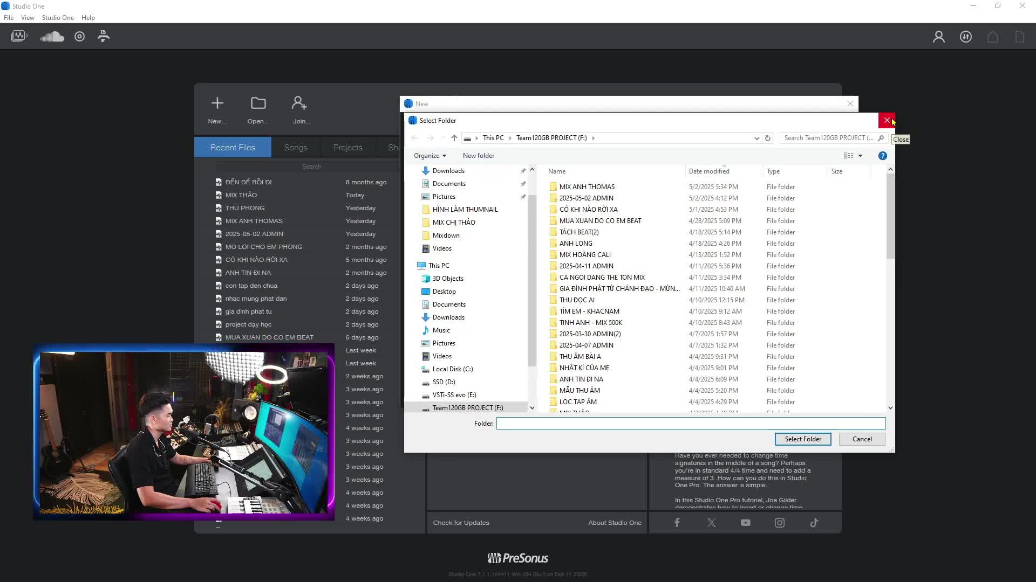The width and height of the screenshot is (1036, 582).
Task: Click Check for Updates link
Action: coord(461,523)
